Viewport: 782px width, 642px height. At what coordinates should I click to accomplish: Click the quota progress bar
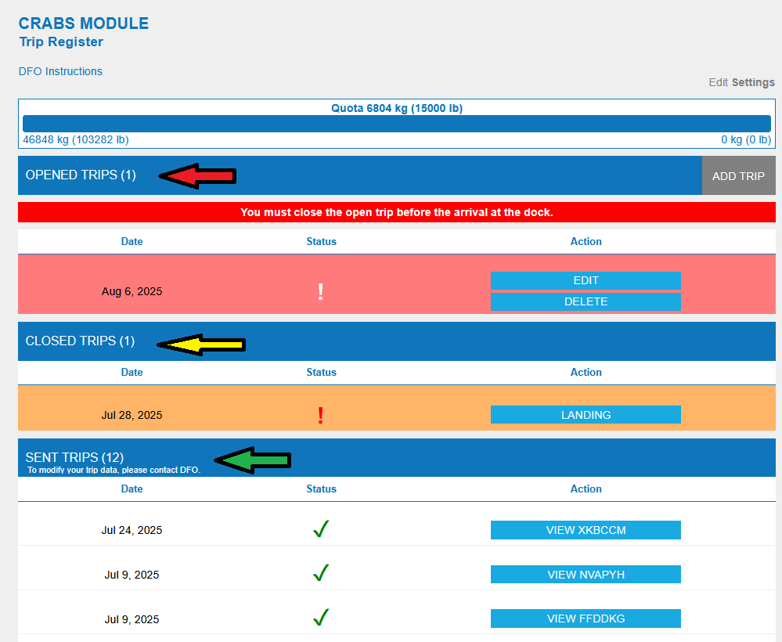[396, 124]
